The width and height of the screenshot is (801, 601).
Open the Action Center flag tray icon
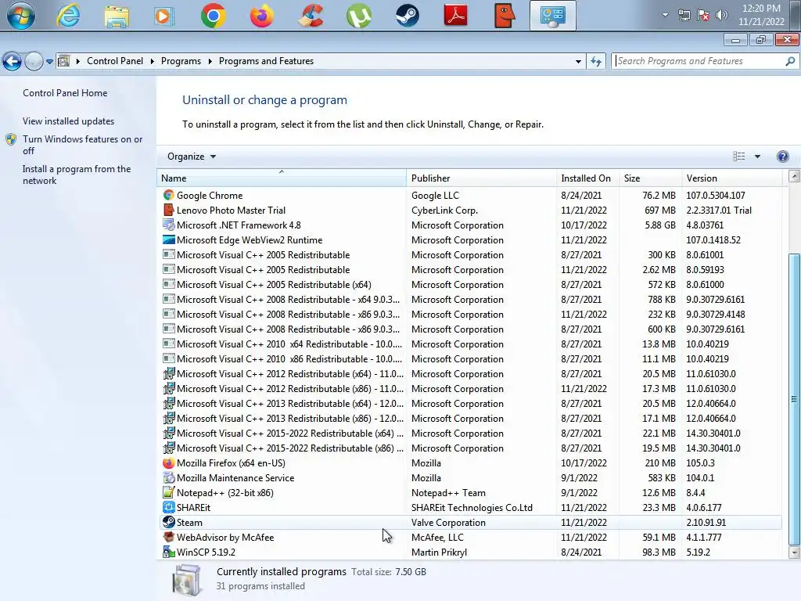click(x=703, y=15)
